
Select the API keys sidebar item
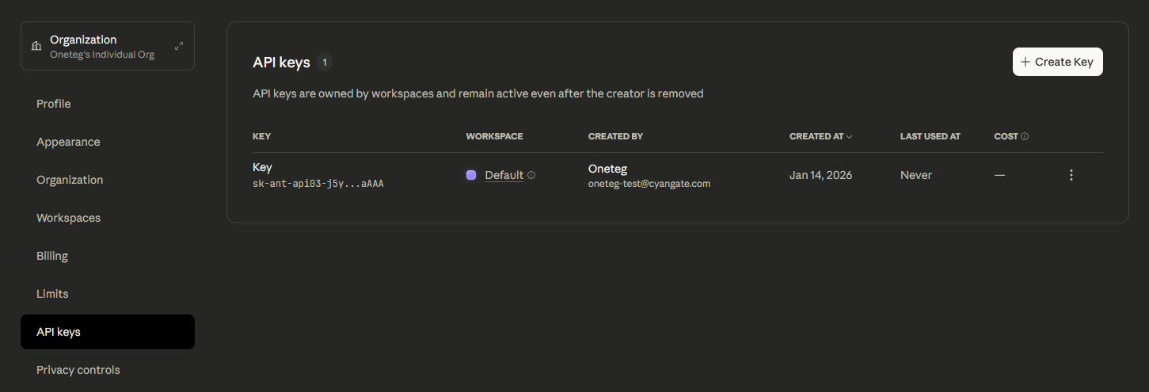59,332
